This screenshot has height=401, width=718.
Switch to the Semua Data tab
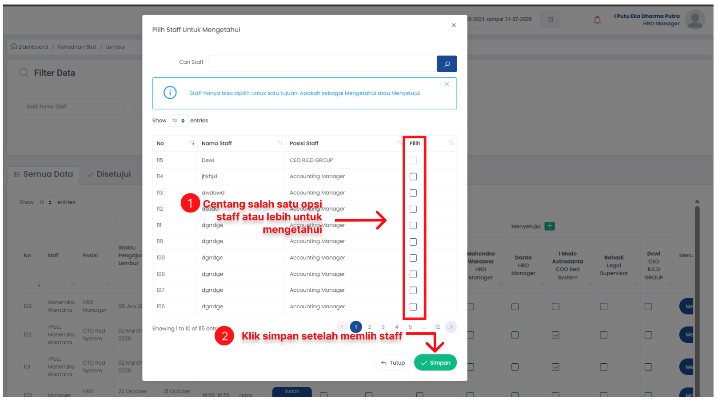click(44, 174)
